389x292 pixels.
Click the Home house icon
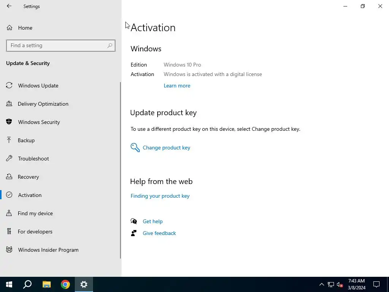9,27
